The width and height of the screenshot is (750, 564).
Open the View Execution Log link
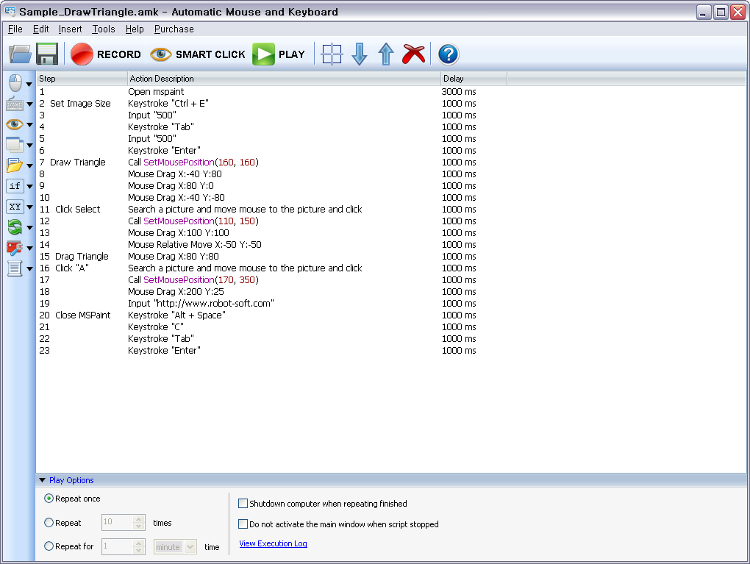tap(273, 543)
